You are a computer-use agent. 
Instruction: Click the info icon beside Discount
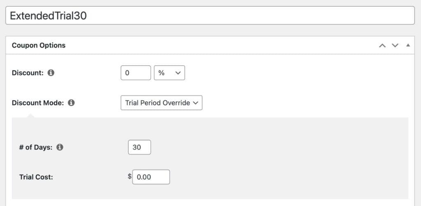51,73
